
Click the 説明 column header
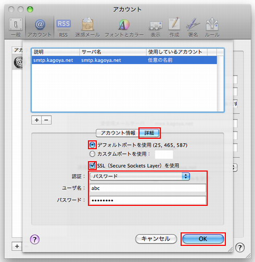tap(56, 52)
